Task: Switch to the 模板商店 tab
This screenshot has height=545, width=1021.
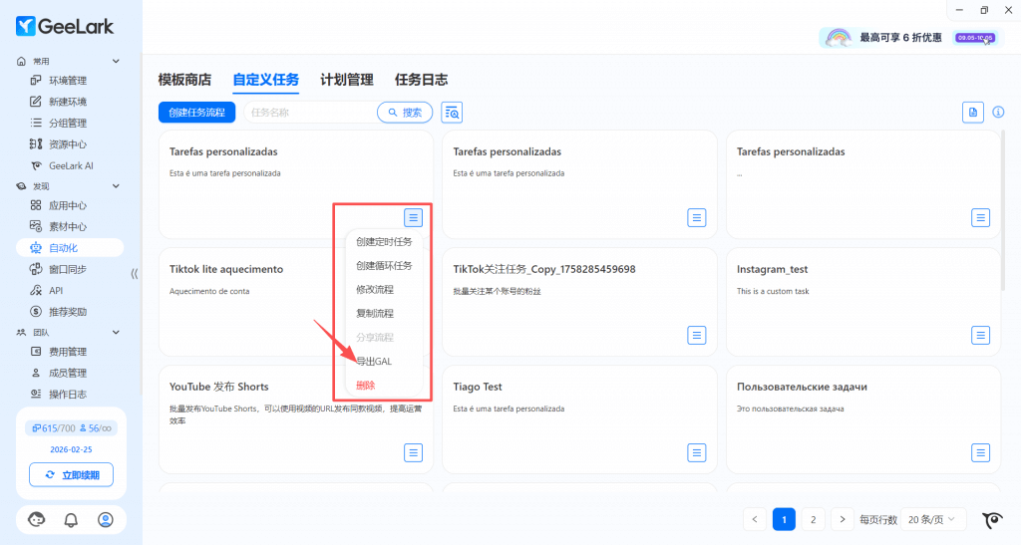Action: [184, 80]
